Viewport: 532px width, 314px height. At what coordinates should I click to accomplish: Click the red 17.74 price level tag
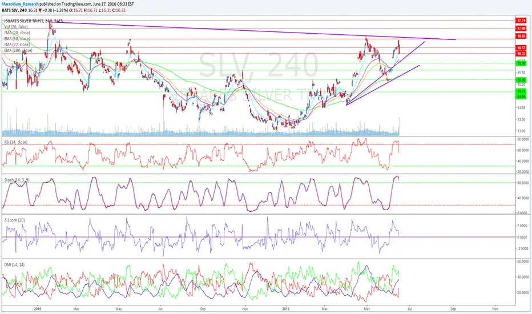tap(521, 21)
